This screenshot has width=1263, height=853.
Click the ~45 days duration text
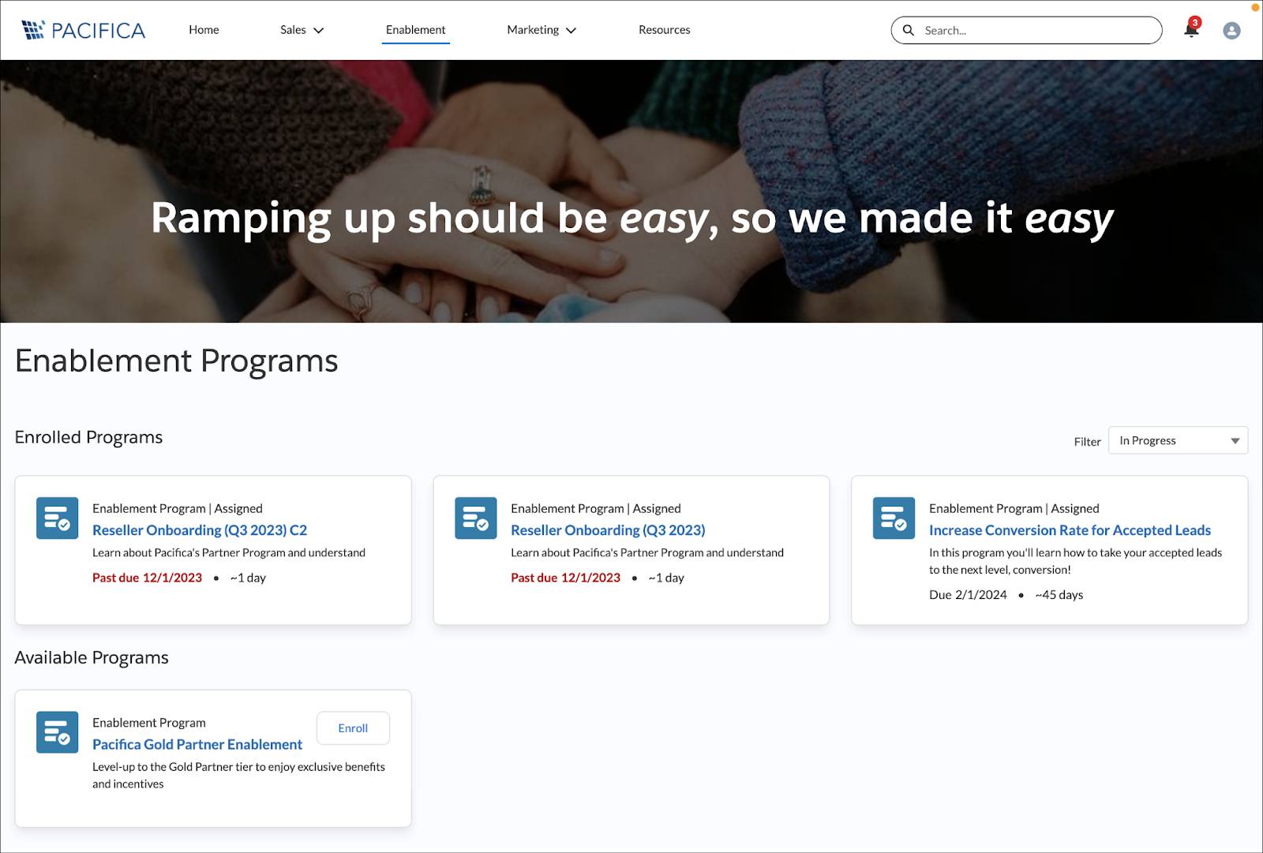pos(1059,595)
